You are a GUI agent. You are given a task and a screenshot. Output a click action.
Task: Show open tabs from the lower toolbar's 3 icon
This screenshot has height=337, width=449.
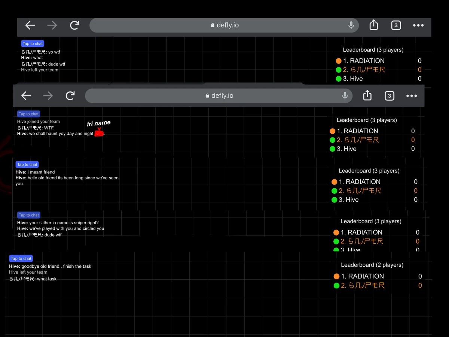click(x=389, y=96)
